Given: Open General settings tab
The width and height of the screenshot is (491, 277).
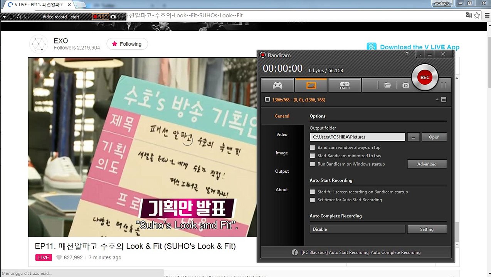Looking at the screenshot, I should click(282, 116).
